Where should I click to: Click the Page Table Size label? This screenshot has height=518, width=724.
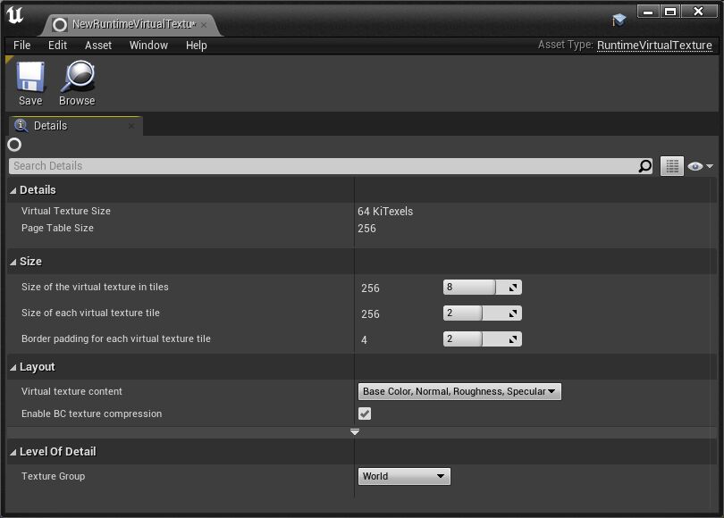57,228
